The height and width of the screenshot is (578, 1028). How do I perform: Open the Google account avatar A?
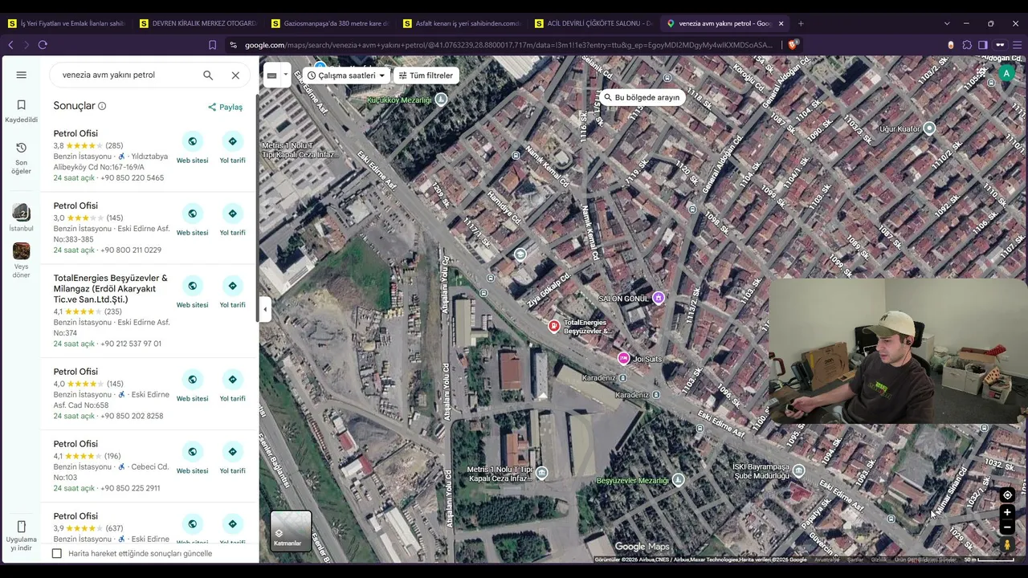pos(1006,74)
